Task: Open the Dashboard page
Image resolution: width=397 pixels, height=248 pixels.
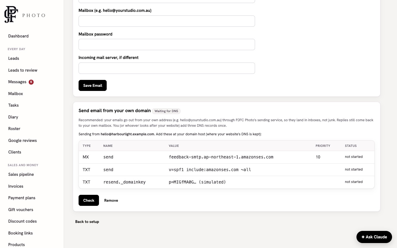Action: 18,36
